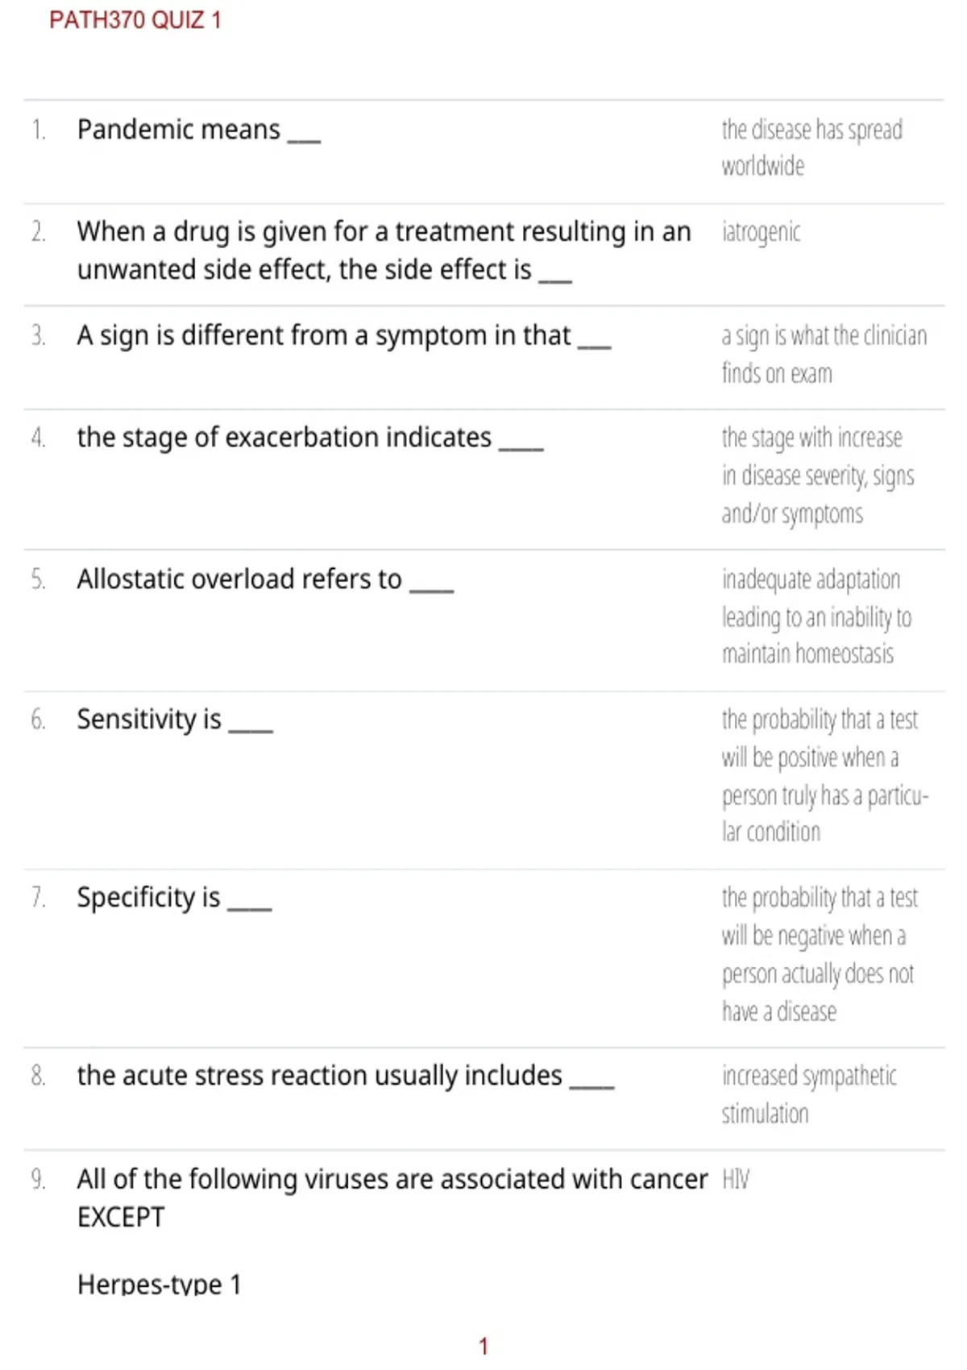Click the answer 'the disease has spread worldwide'
The height and width of the screenshot is (1370, 967).
[x=811, y=147]
